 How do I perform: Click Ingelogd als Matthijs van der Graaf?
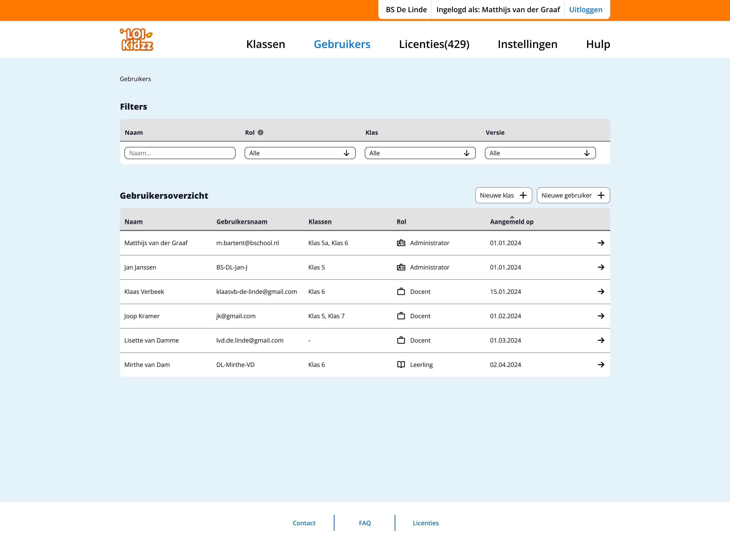(x=498, y=10)
